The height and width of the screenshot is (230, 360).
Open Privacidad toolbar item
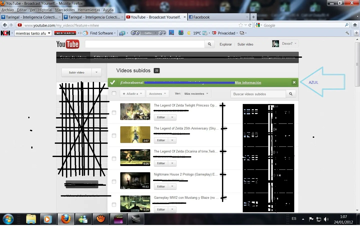pos(224,33)
